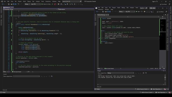Viewport: 172px width, 97px height.
Task: Click Live Share in right window
Action: [160, 12]
